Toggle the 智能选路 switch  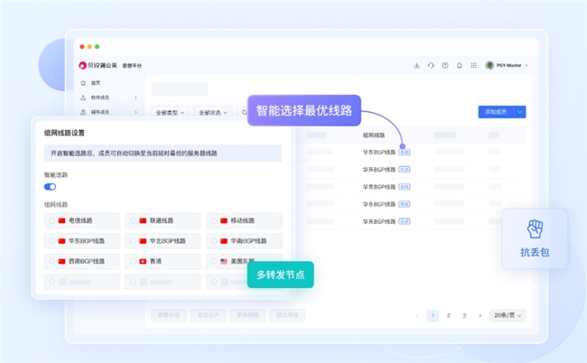coord(51,187)
